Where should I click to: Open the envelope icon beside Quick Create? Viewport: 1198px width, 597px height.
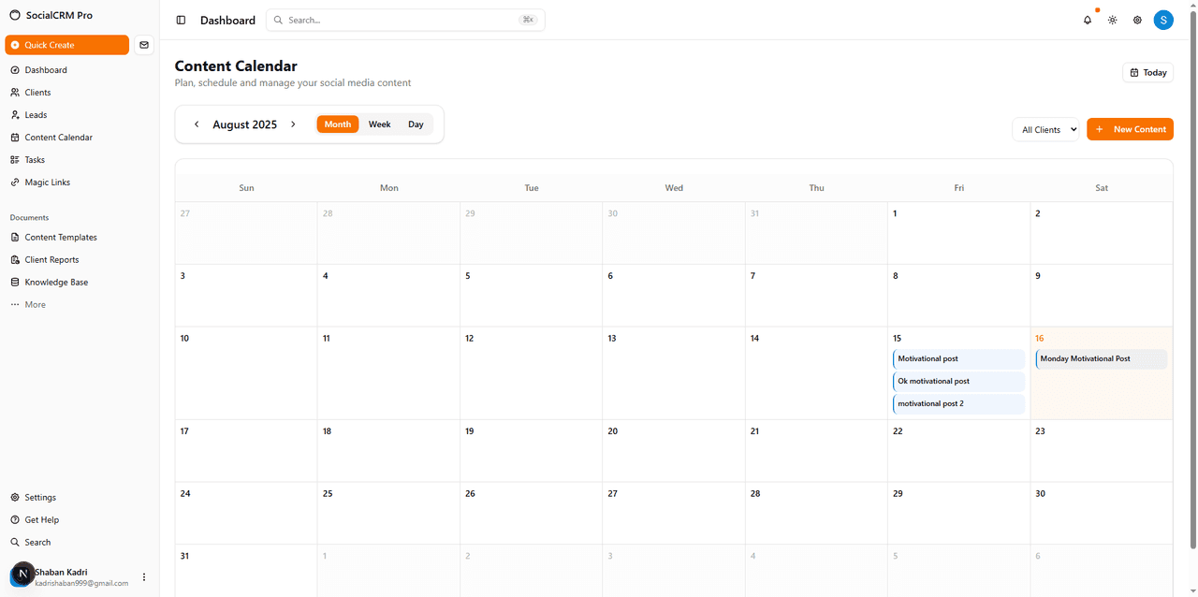pos(144,44)
